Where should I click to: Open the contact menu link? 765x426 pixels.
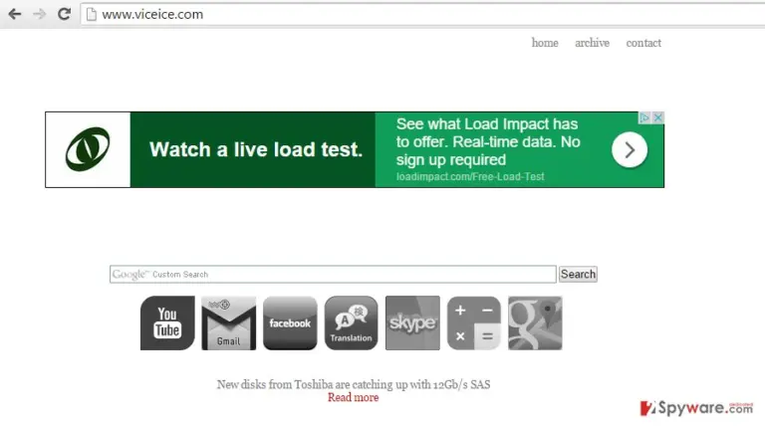643,43
